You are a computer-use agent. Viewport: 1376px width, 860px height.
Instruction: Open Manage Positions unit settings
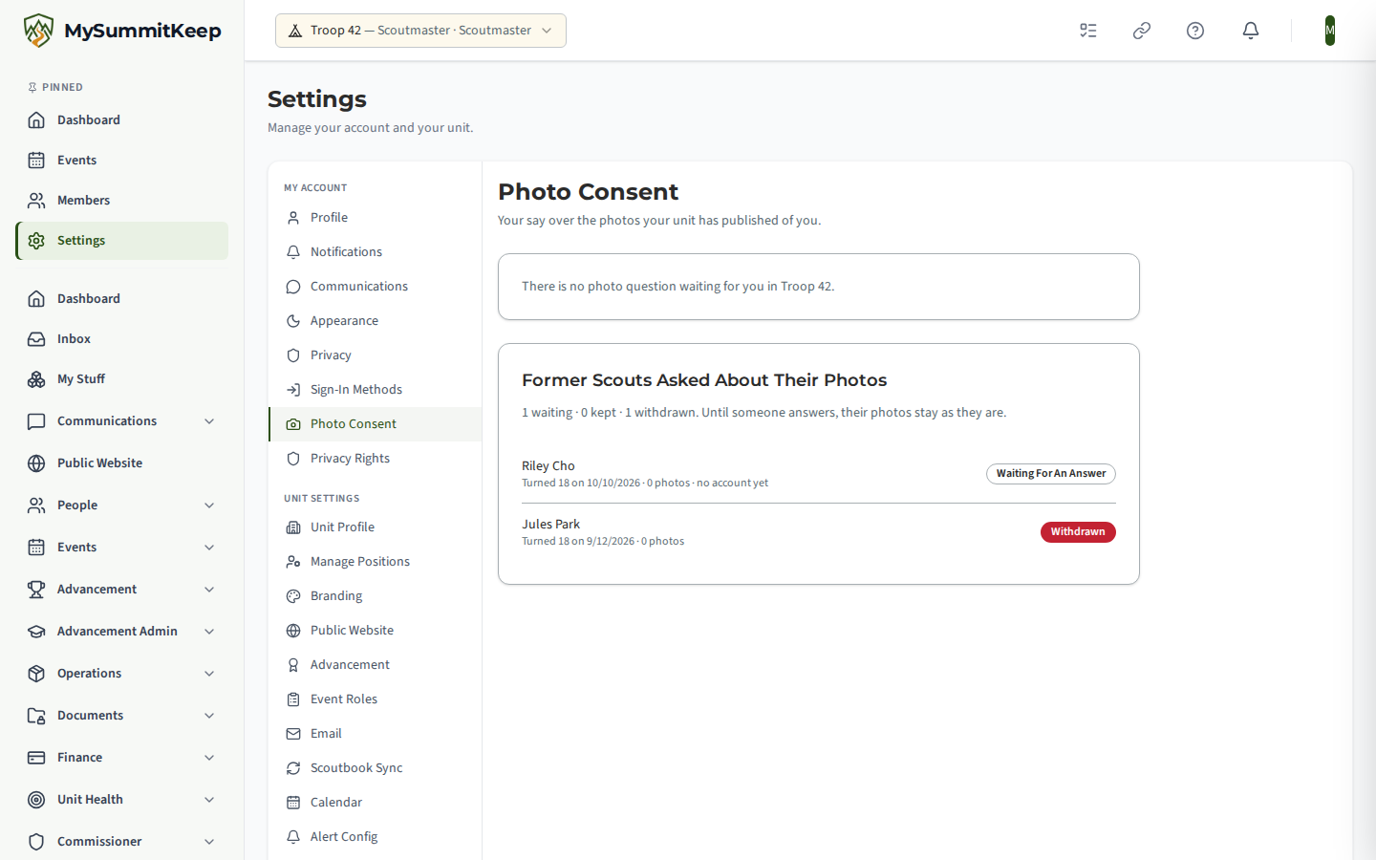click(x=375, y=562)
